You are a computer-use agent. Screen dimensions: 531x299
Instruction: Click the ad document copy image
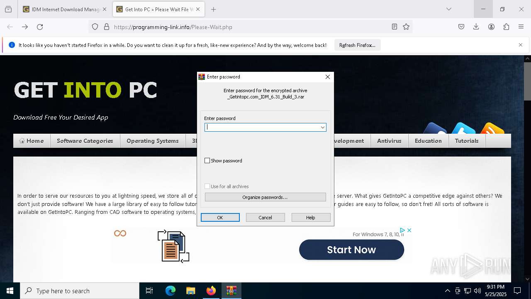[173, 246]
